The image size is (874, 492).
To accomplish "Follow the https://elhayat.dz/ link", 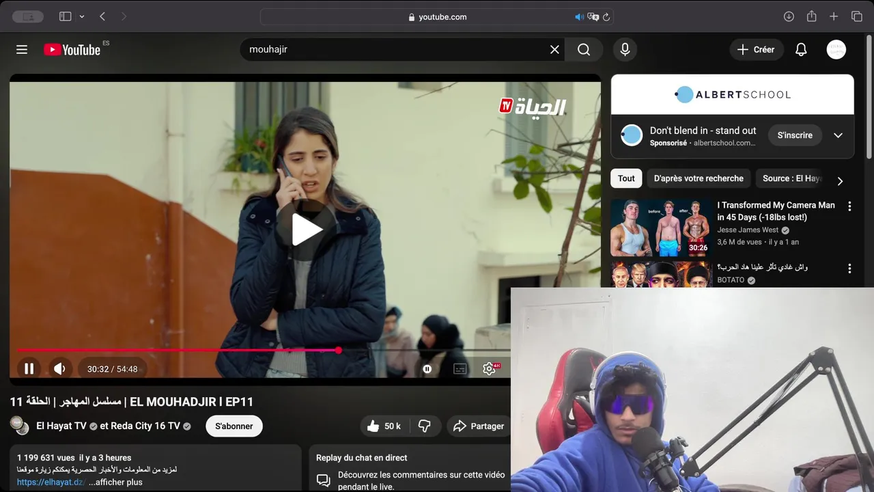I will [x=51, y=482].
